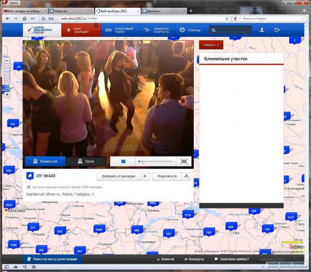Open the Opera main menu
Screen dimensions: 311x272
(x=11, y=3)
